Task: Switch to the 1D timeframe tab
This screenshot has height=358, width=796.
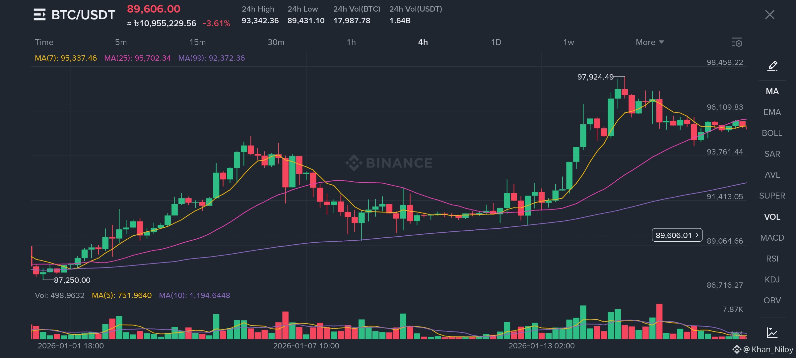Action: [496, 42]
